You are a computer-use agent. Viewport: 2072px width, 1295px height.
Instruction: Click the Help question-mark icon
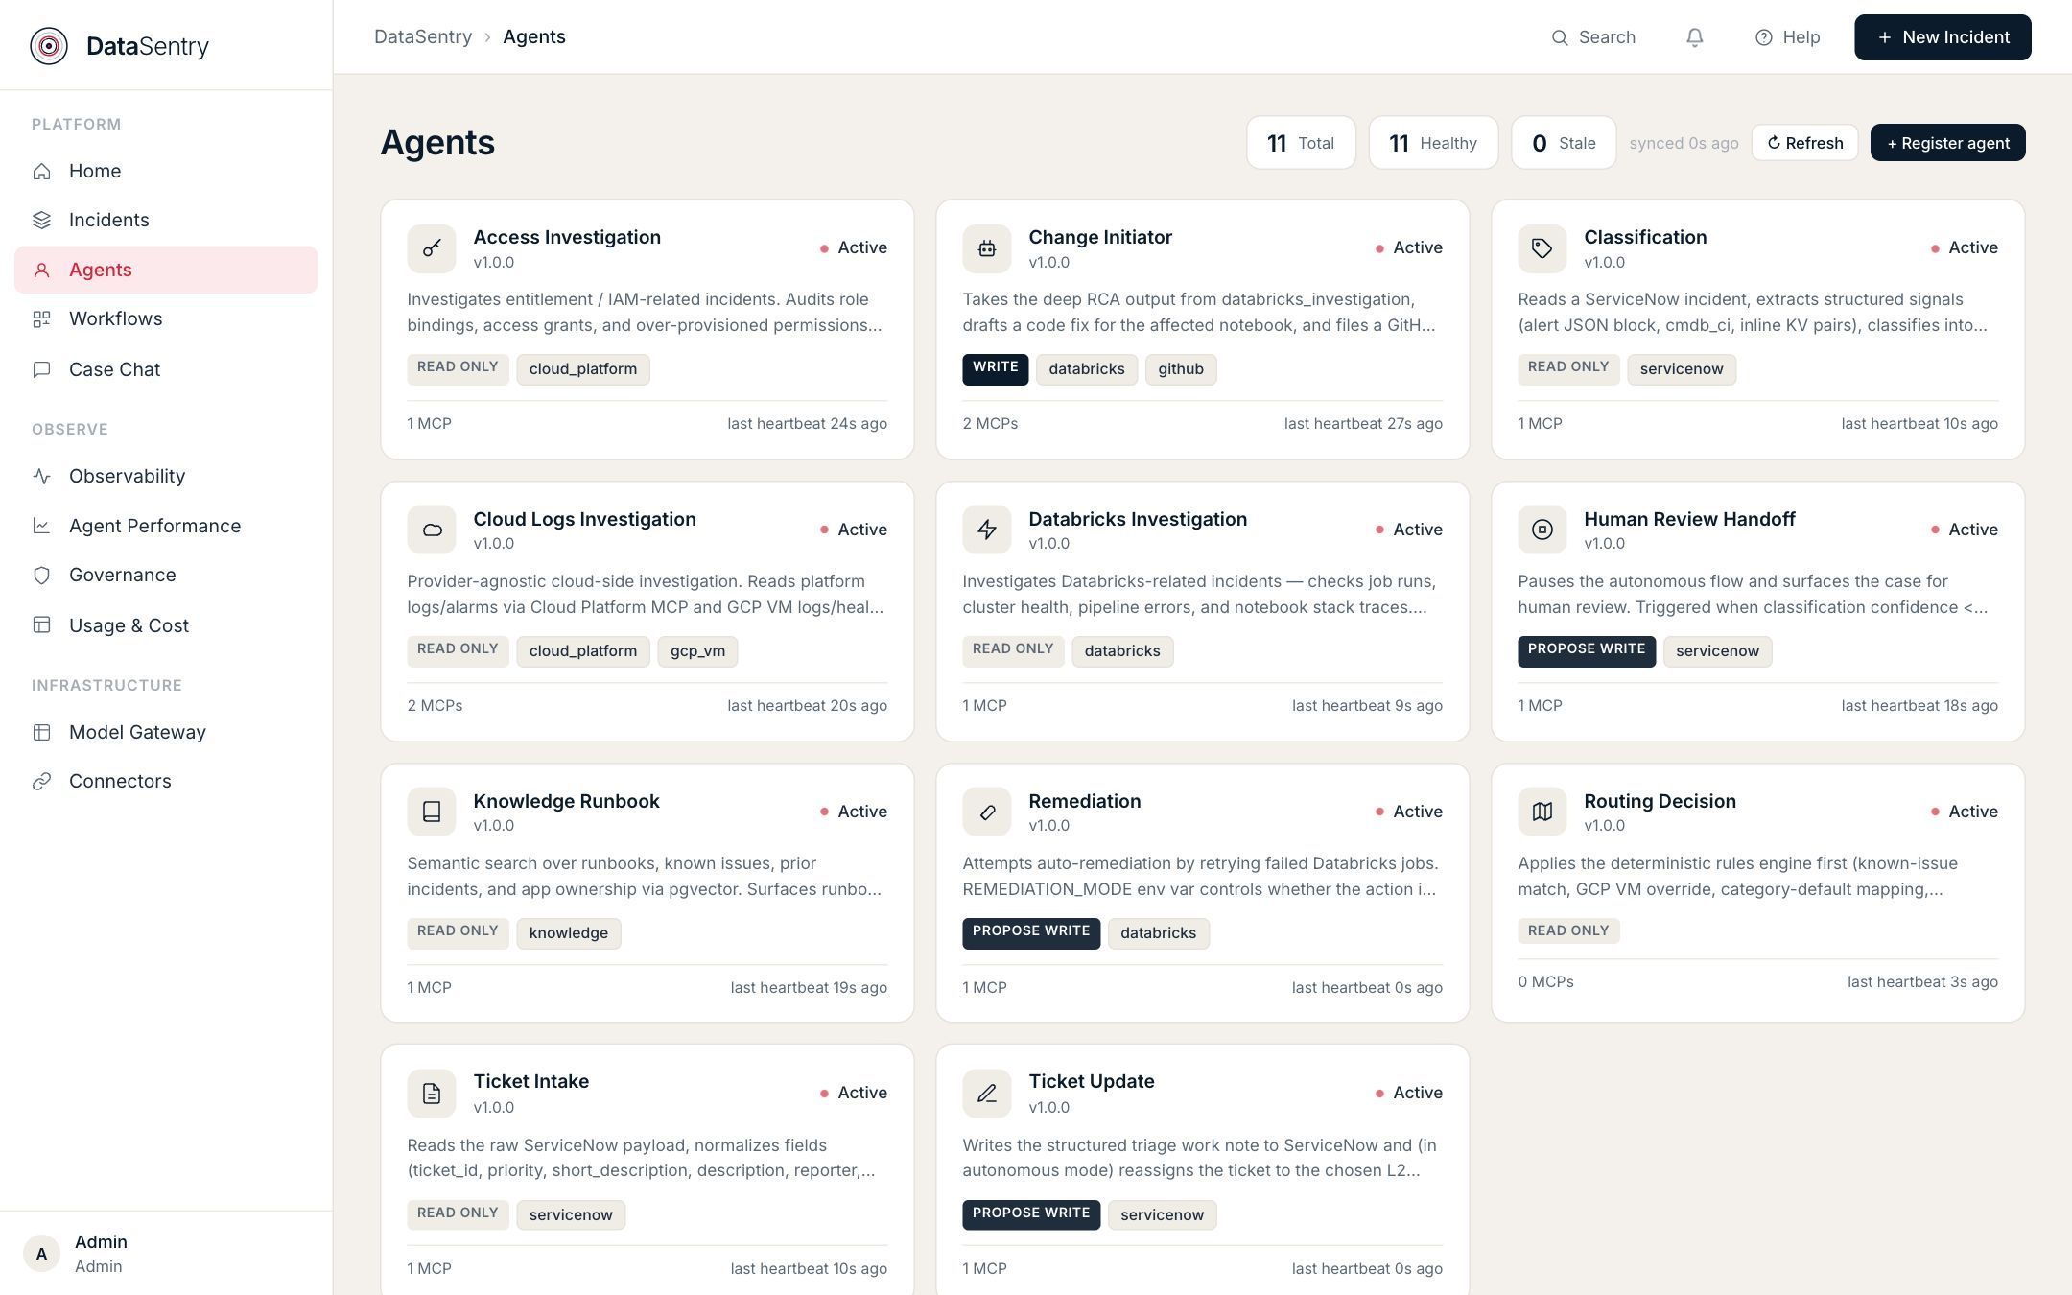(1763, 37)
